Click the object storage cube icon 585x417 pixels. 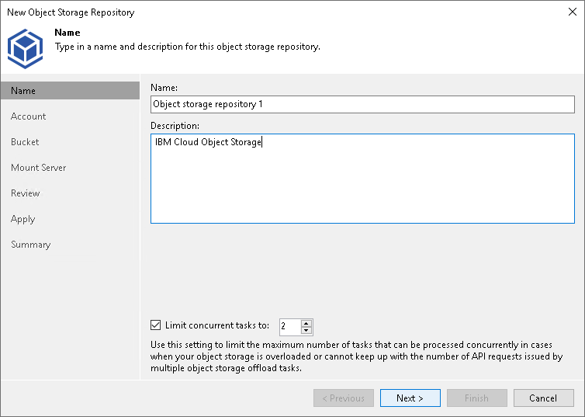click(x=25, y=48)
